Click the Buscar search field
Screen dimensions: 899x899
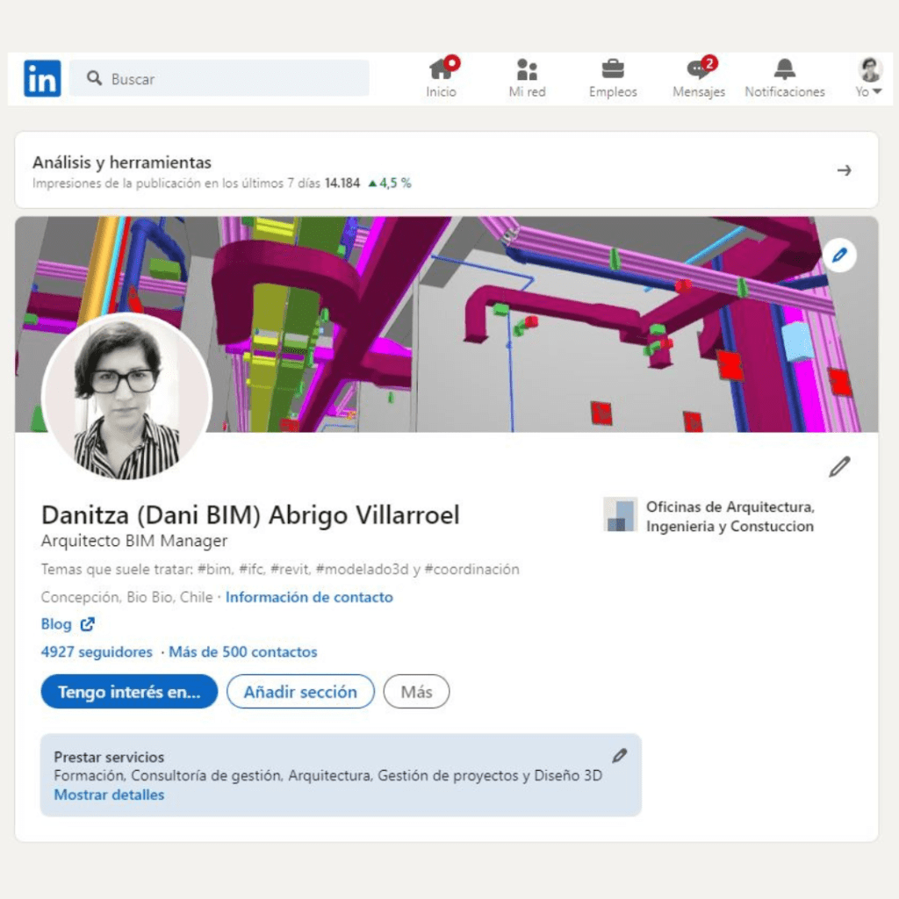click(219, 78)
